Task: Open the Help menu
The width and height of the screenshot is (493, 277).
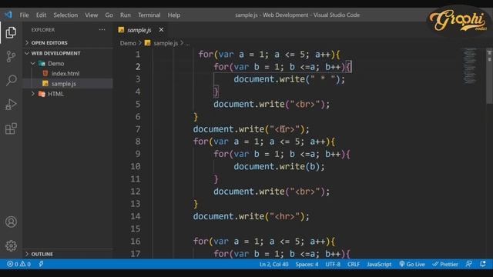Action: click(173, 15)
